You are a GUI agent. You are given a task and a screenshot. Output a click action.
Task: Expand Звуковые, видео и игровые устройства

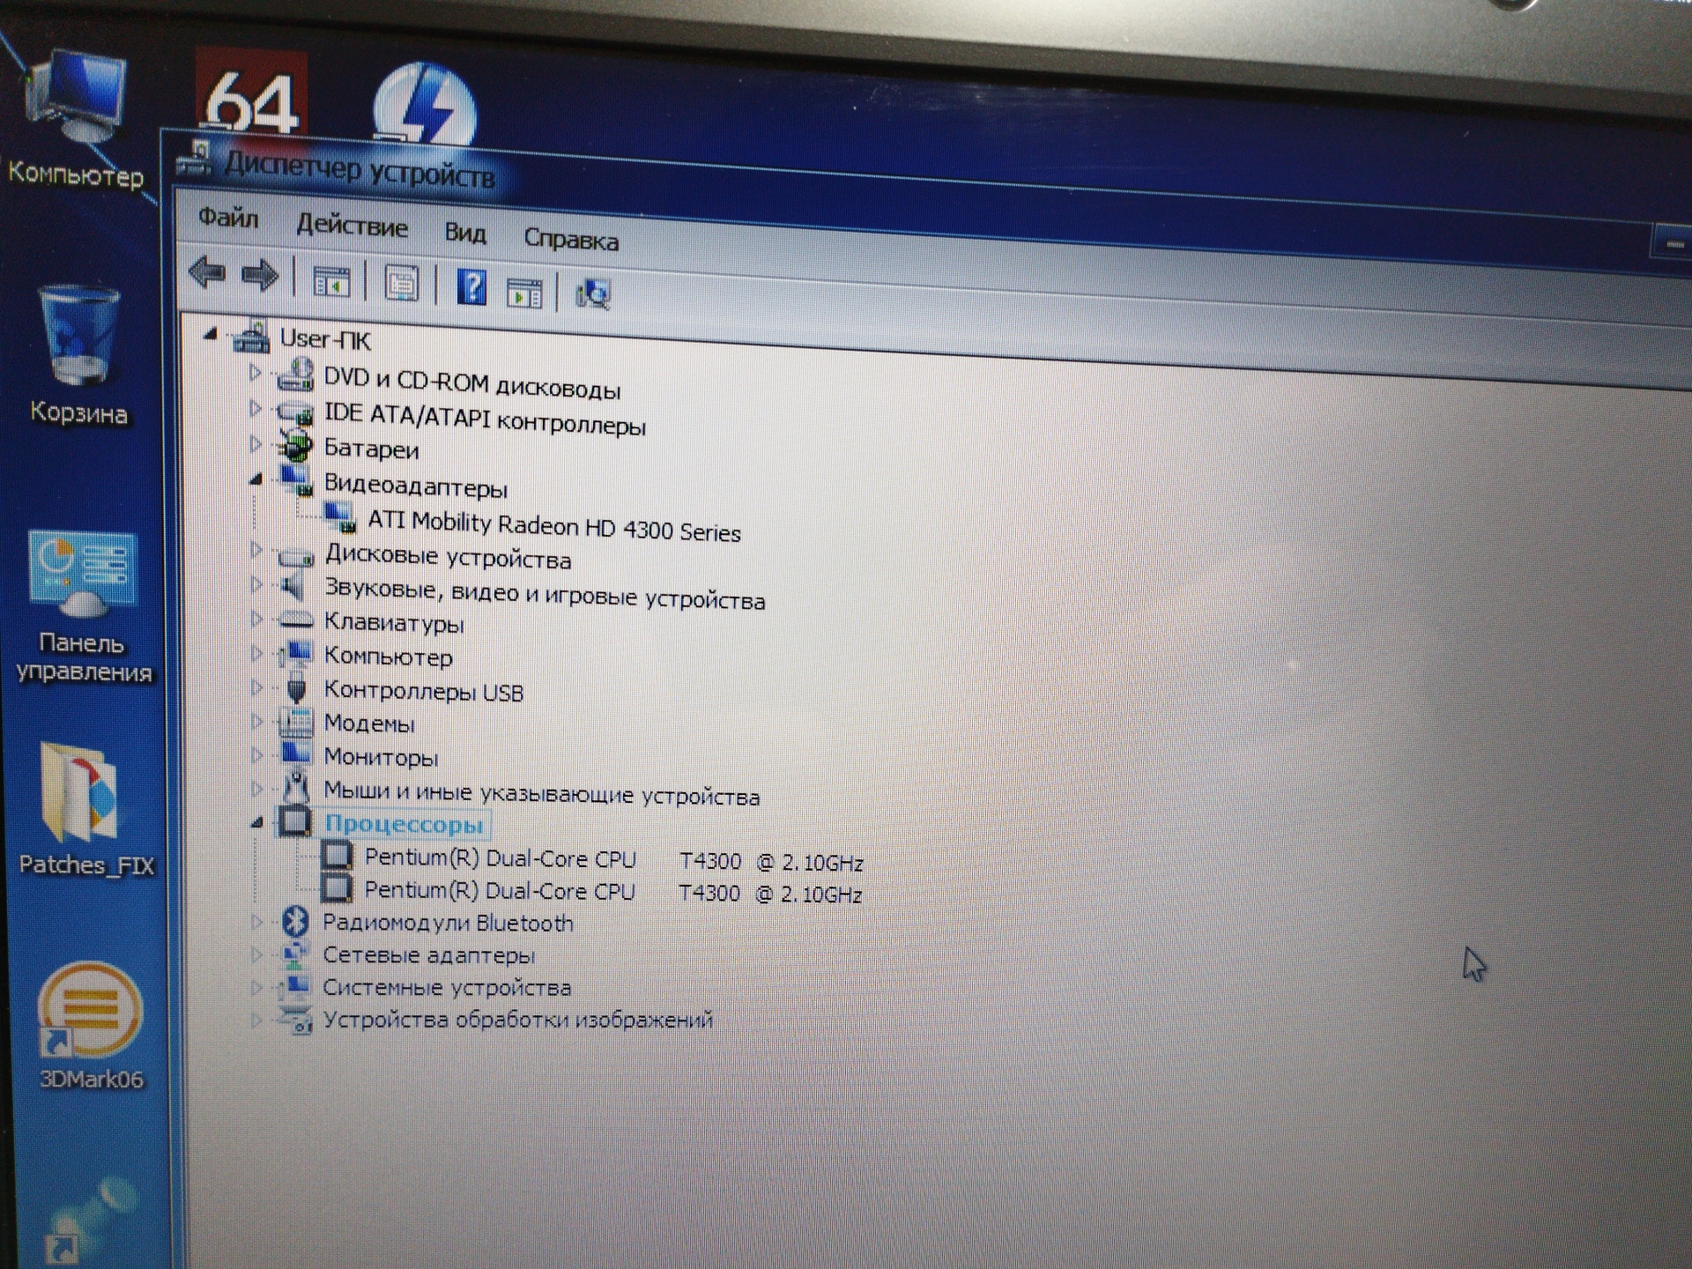pyautogui.click(x=256, y=583)
